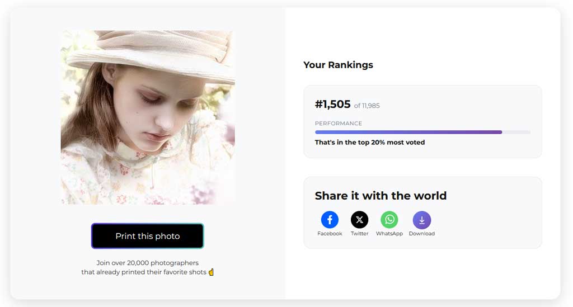This screenshot has height=307, width=573.
Task: Click the Download text label
Action: click(422, 234)
